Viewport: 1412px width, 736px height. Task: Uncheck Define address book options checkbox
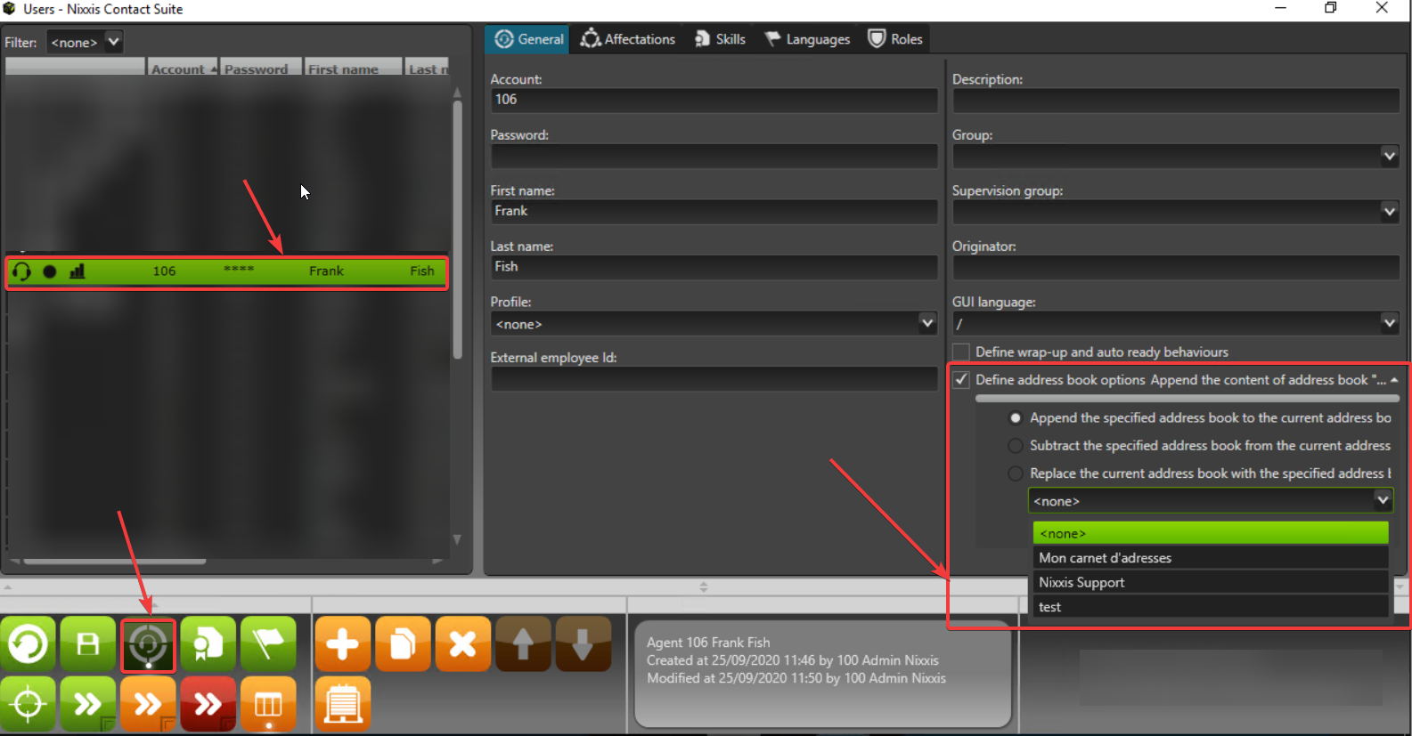click(961, 379)
